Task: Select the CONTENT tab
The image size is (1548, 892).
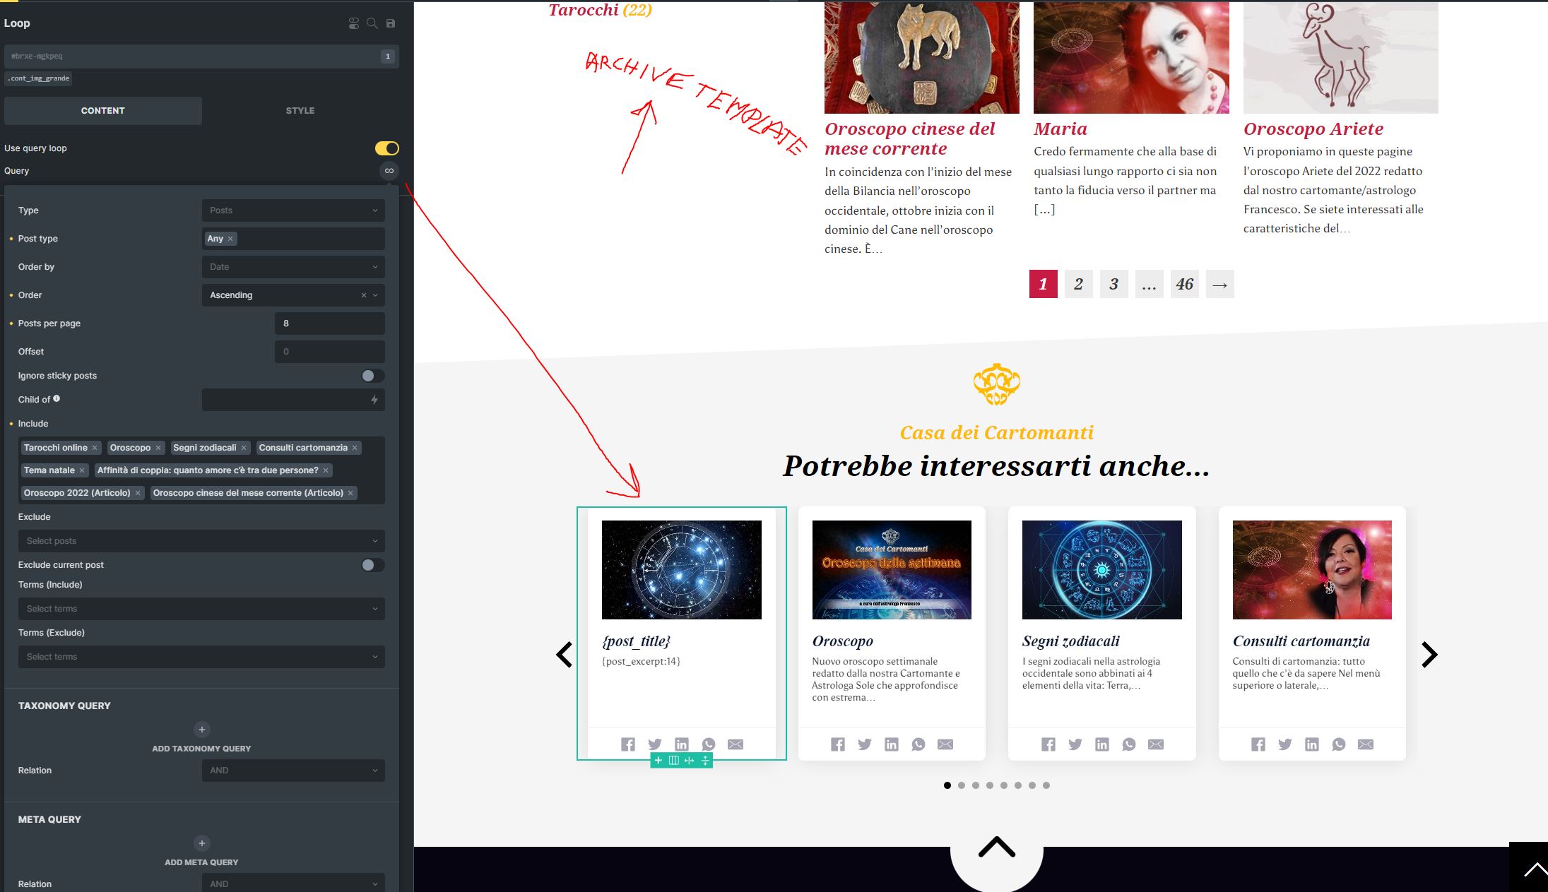Action: click(103, 111)
